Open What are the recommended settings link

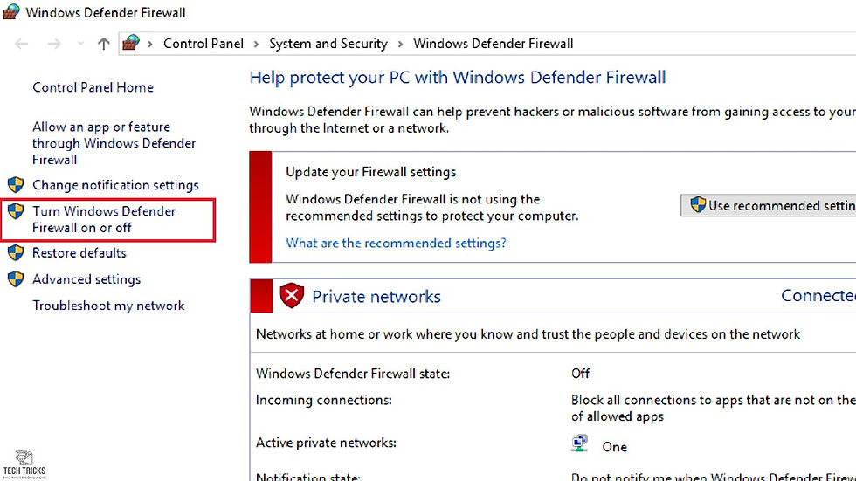click(396, 243)
